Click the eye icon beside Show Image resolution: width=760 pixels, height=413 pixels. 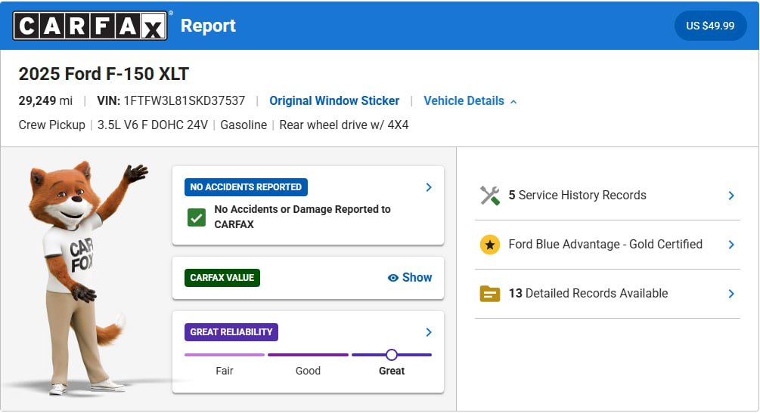[x=393, y=278]
